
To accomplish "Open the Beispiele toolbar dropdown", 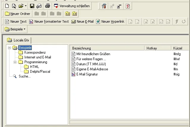I will 15,29.
